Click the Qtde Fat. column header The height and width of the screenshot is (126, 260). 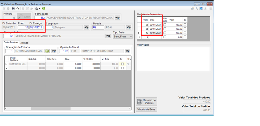click(x=36, y=59)
